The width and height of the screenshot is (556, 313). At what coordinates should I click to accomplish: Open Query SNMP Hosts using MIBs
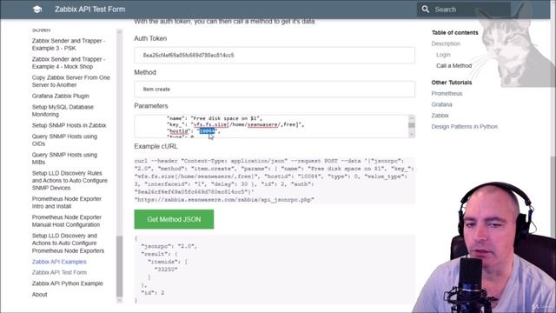click(x=64, y=158)
